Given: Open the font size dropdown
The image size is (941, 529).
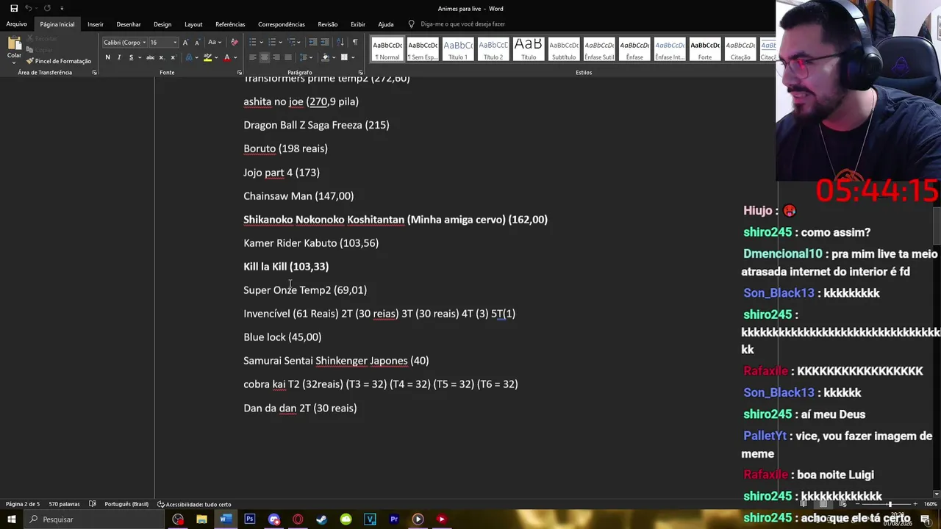Looking at the screenshot, I should tap(175, 42).
